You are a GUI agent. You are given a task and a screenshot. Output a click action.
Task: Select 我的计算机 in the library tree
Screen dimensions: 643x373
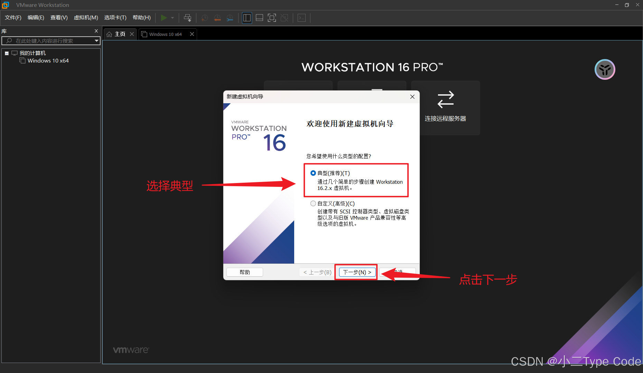click(x=32, y=53)
